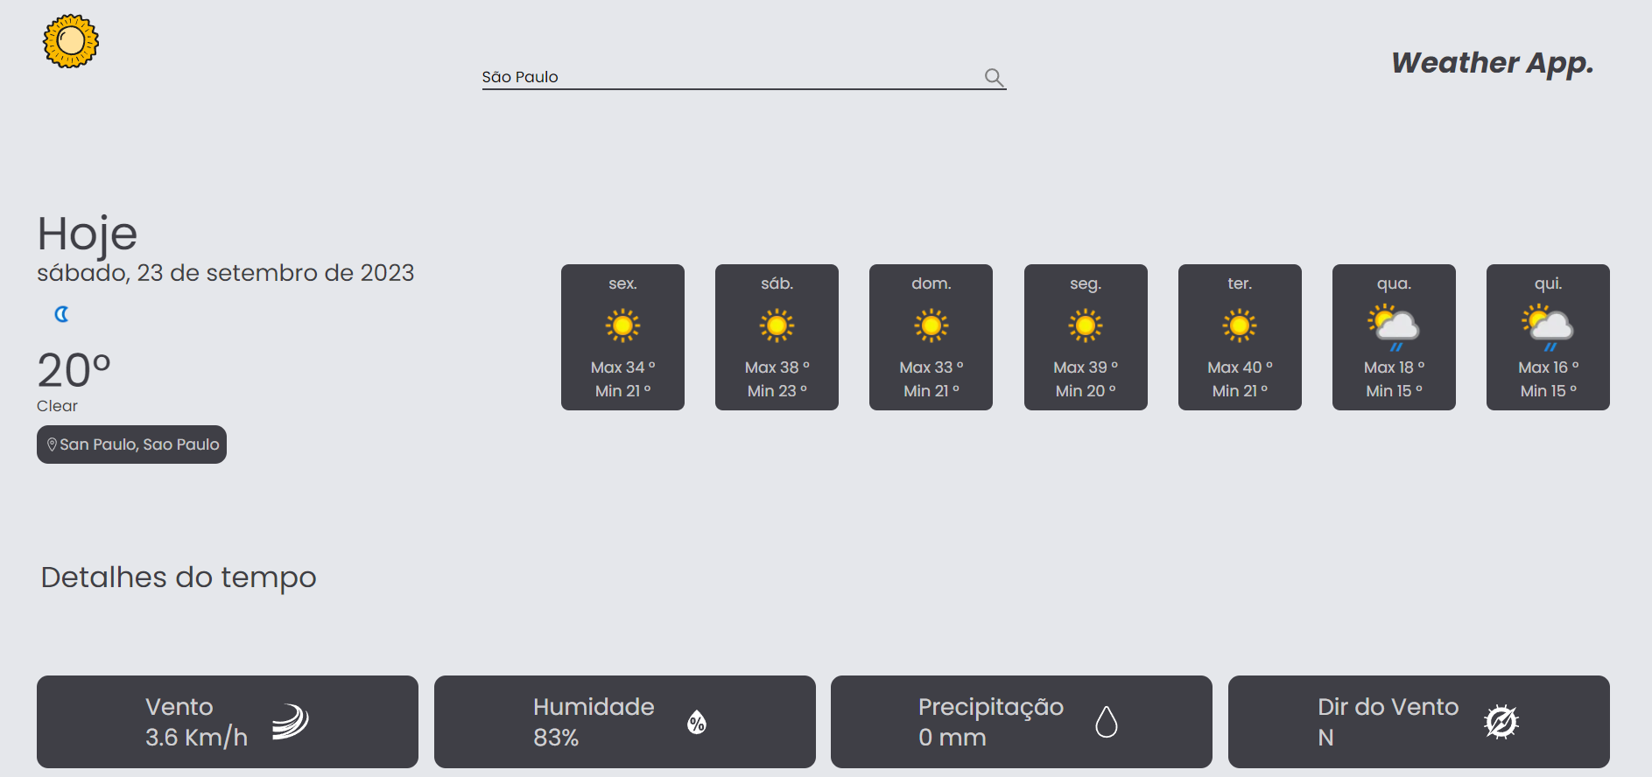Click the sun icon on sex. card
Viewport: 1652px width, 777px height.
click(x=622, y=325)
